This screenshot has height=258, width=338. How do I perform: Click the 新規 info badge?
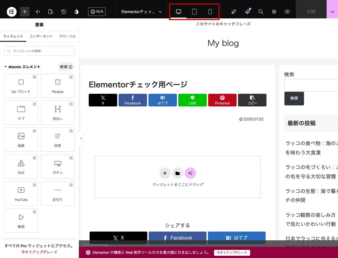66,67
